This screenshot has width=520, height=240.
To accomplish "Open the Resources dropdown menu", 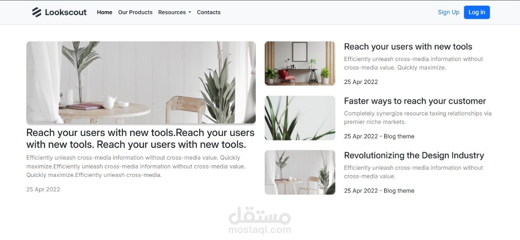I will (172, 12).
